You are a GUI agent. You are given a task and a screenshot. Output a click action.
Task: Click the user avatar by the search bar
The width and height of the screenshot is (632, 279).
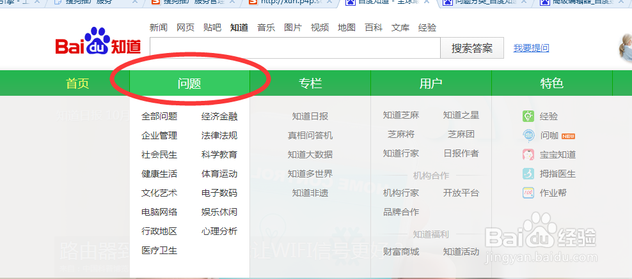tap(626, 47)
